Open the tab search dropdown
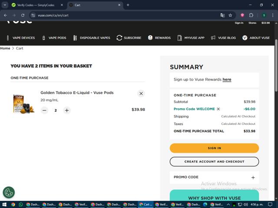 [5, 5]
